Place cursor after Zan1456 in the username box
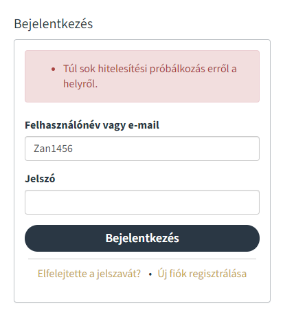 pos(73,149)
